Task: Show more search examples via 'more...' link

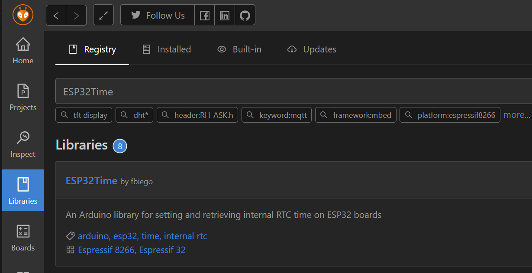Action: click(517, 115)
